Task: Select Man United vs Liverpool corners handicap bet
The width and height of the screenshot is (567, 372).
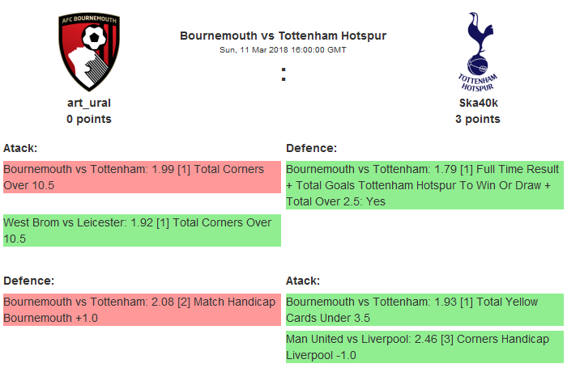Action: (424, 347)
